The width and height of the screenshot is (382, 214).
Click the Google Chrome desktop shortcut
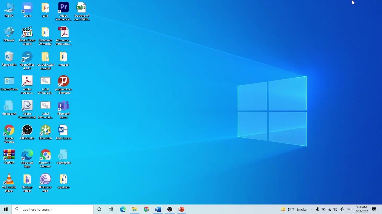[9, 134]
